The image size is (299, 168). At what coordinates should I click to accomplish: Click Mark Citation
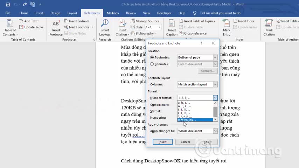269,28
